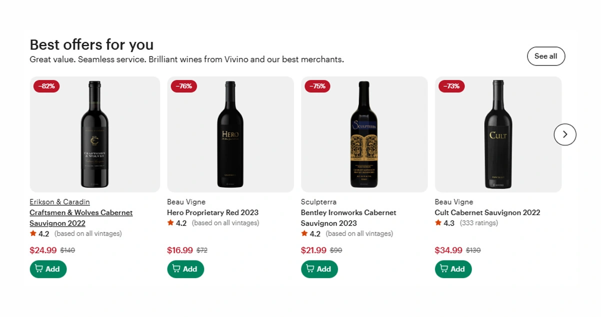Open See all offers

[545, 56]
